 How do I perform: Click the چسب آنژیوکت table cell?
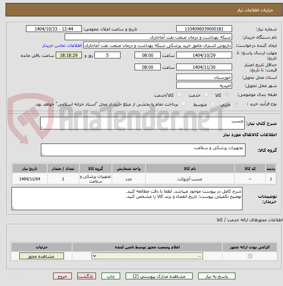pyautogui.click(x=190, y=179)
